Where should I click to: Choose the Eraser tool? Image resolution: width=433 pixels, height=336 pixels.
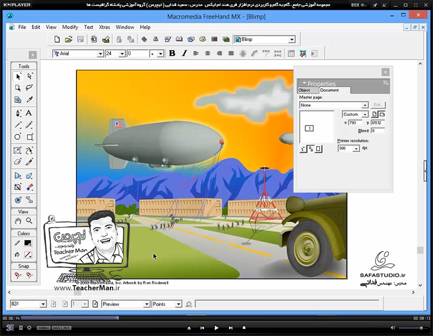click(x=18, y=162)
